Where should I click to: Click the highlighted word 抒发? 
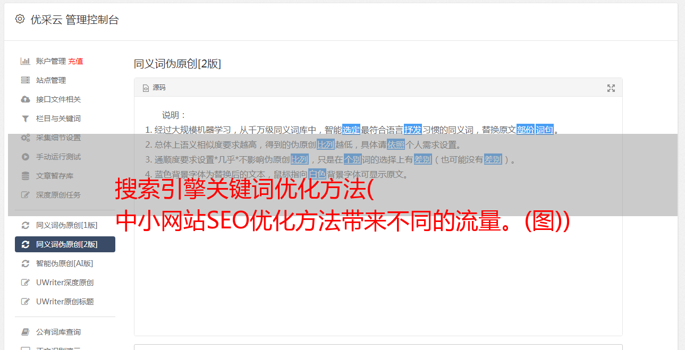tap(413, 130)
